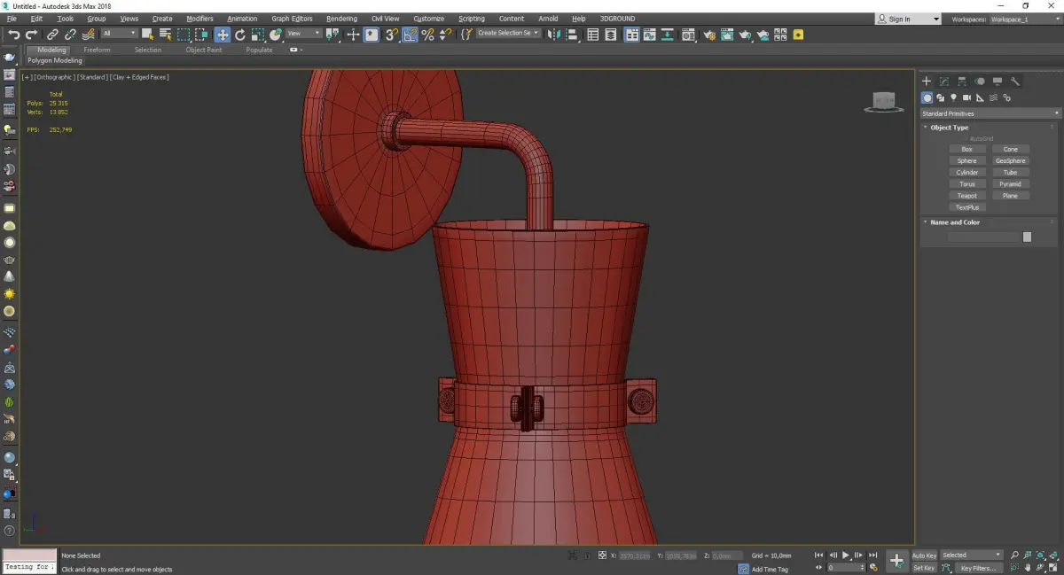The height and width of the screenshot is (575, 1064).
Task: Open the Mirror tool
Action: (554, 35)
